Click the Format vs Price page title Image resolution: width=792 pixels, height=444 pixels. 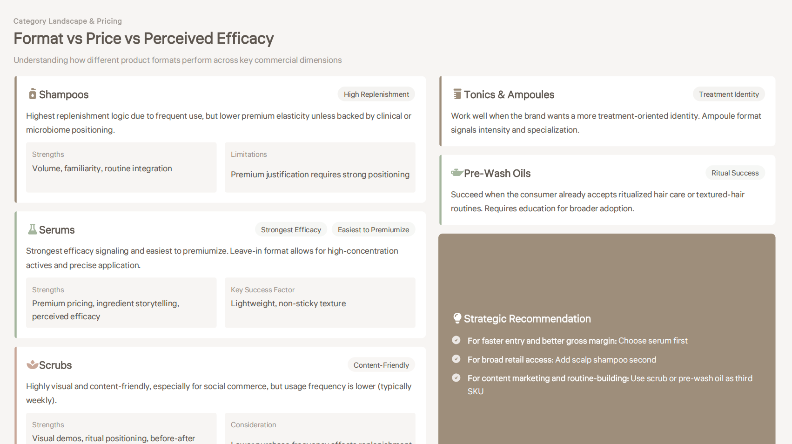[x=143, y=39]
